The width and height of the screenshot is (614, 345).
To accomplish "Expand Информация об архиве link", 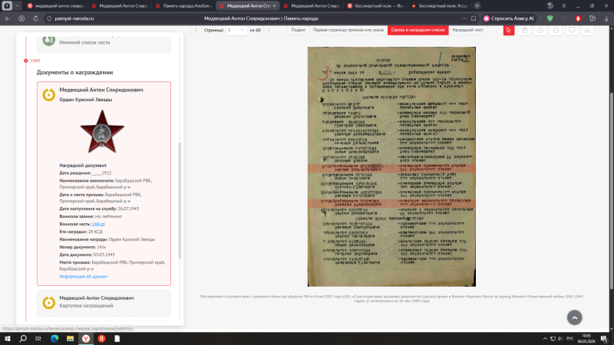I will (84, 277).
